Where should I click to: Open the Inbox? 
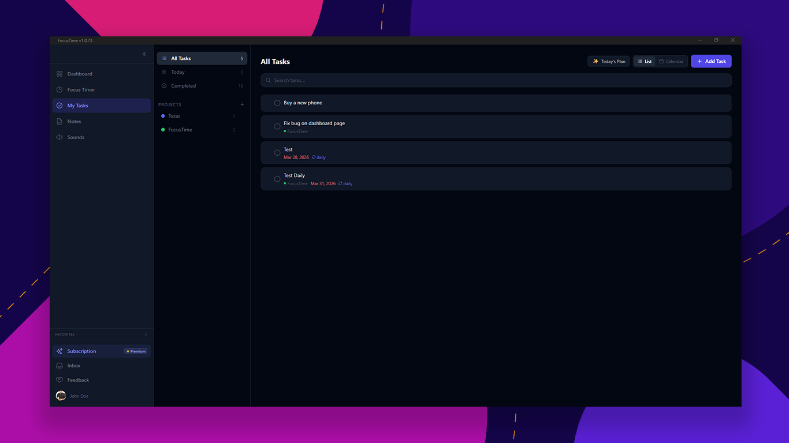coord(101,366)
